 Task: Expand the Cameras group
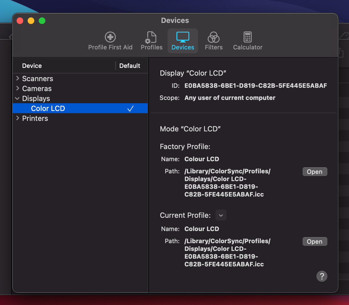tap(17, 88)
